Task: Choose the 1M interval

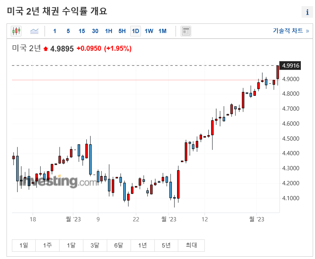Action: point(162,31)
